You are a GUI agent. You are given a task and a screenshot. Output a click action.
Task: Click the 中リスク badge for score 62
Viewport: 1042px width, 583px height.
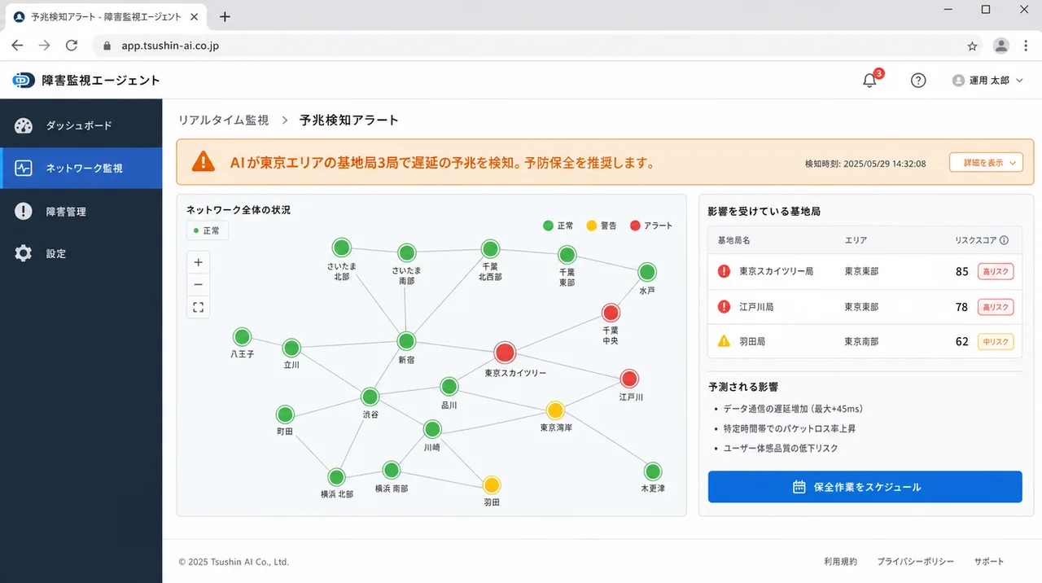[x=996, y=342]
